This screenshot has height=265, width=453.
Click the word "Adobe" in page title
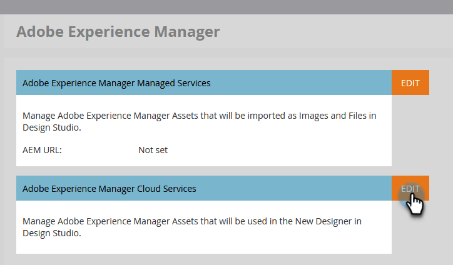tap(40, 32)
